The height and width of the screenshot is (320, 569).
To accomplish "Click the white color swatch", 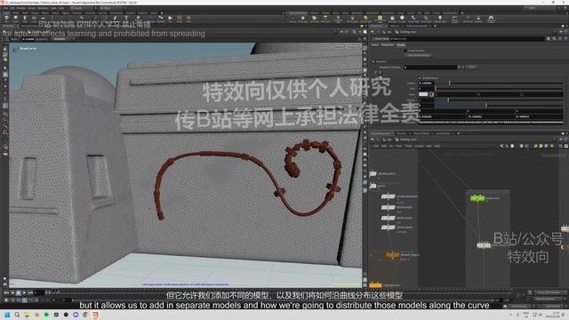I will pos(423,94).
